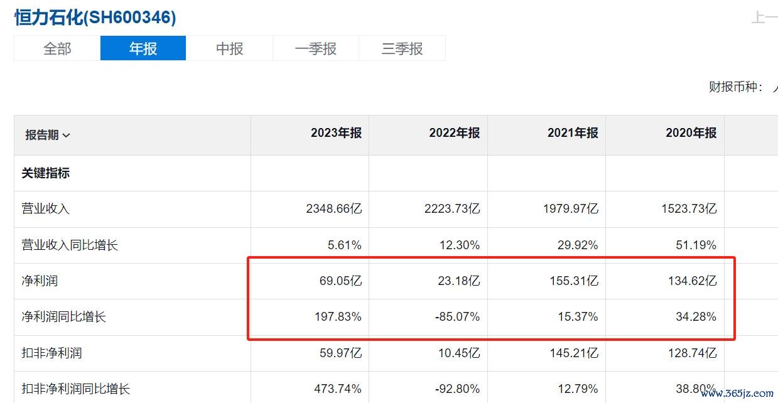Click the 1979.97亿 revenue value
The width and height of the screenshot is (778, 403).
(x=571, y=209)
